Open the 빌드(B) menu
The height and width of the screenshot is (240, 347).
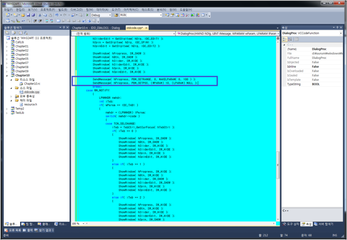tap(63, 10)
